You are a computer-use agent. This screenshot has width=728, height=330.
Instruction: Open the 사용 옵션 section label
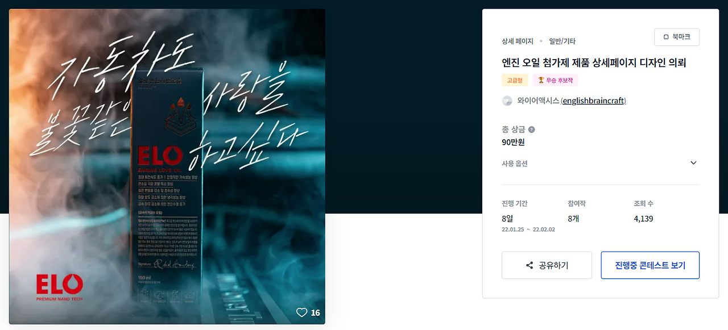pyautogui.click(x=515, y=164)
